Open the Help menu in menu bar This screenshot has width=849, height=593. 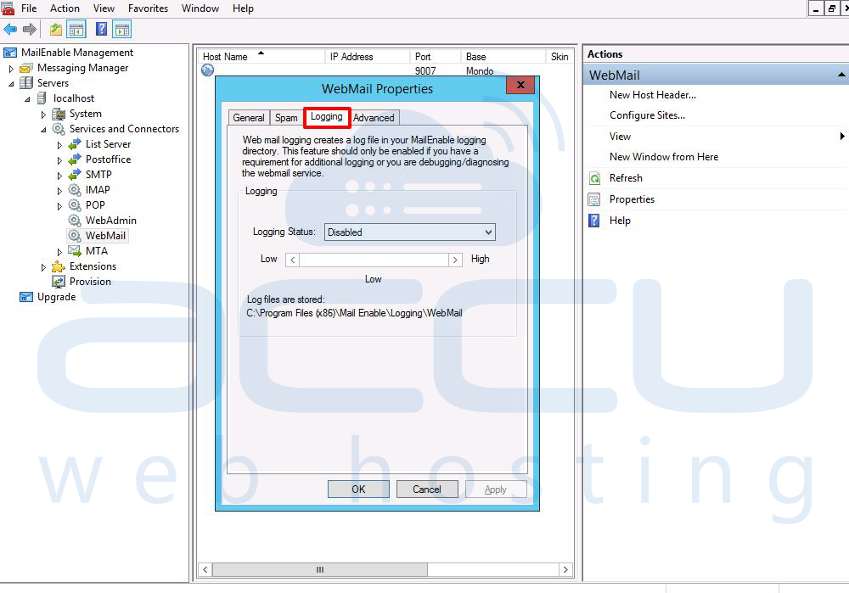click(243, 8)
